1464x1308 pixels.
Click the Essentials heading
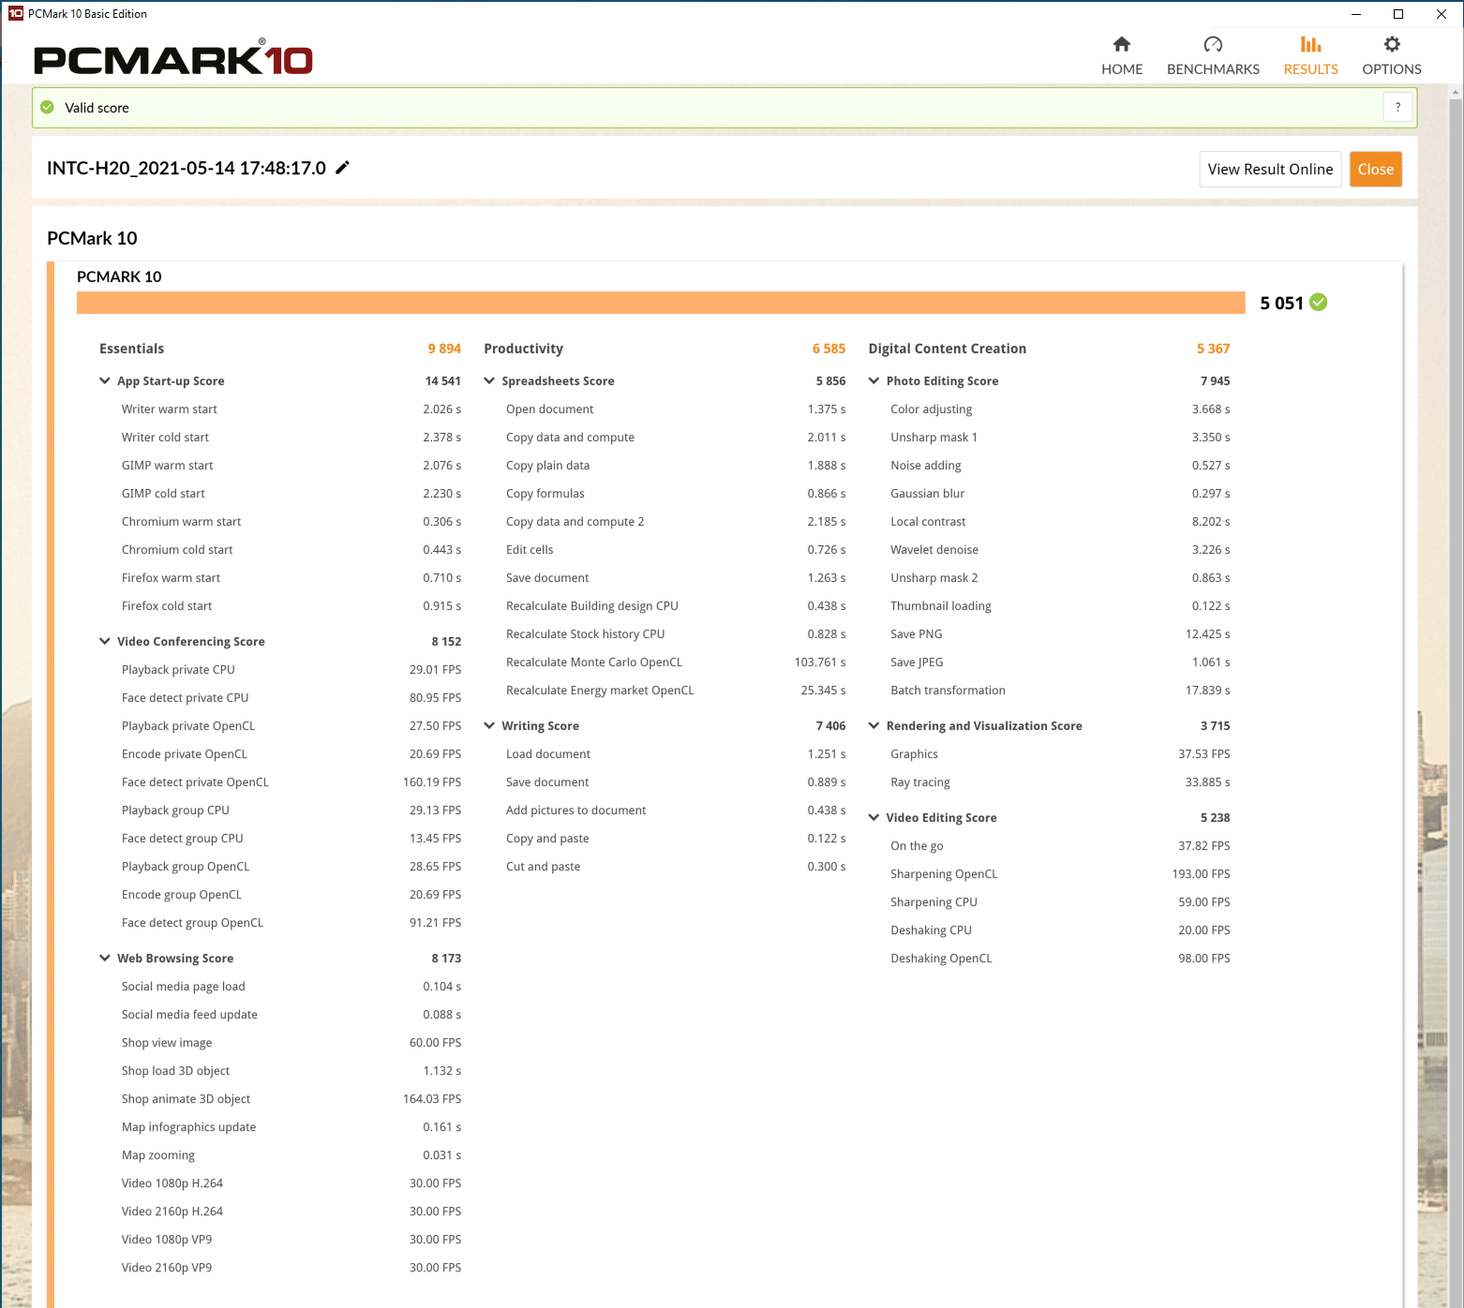click(131, 349)
